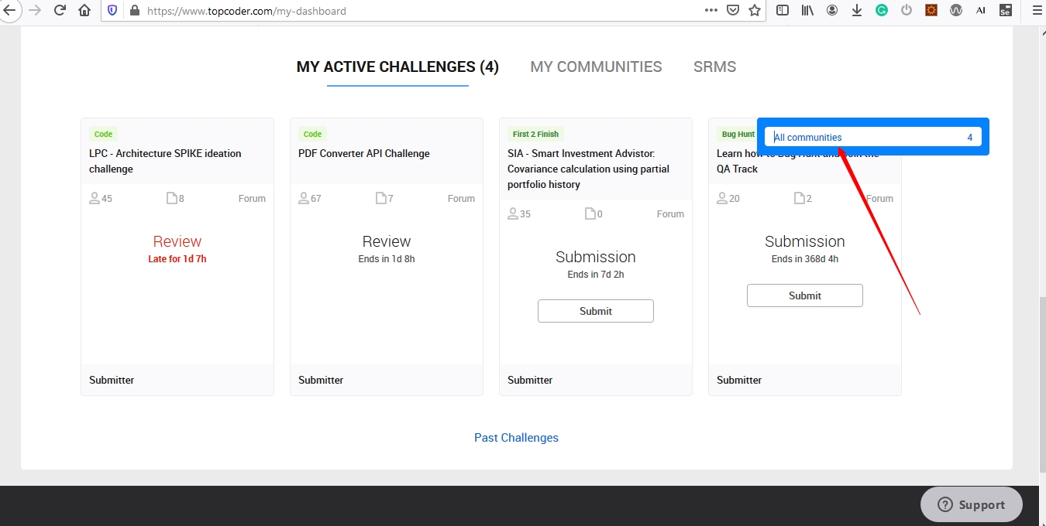Image resolution: width=1046 pixels, height=526 pixels.
Task: Open Forum for LPC Architecture challenge
Action: [x=252, y=199]
